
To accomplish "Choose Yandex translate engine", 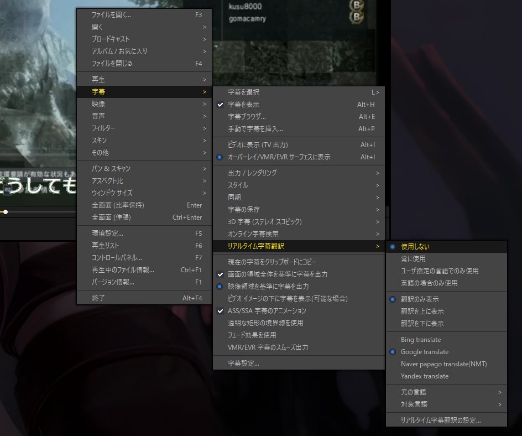I will pyautogui.click(x=446, y=376).
